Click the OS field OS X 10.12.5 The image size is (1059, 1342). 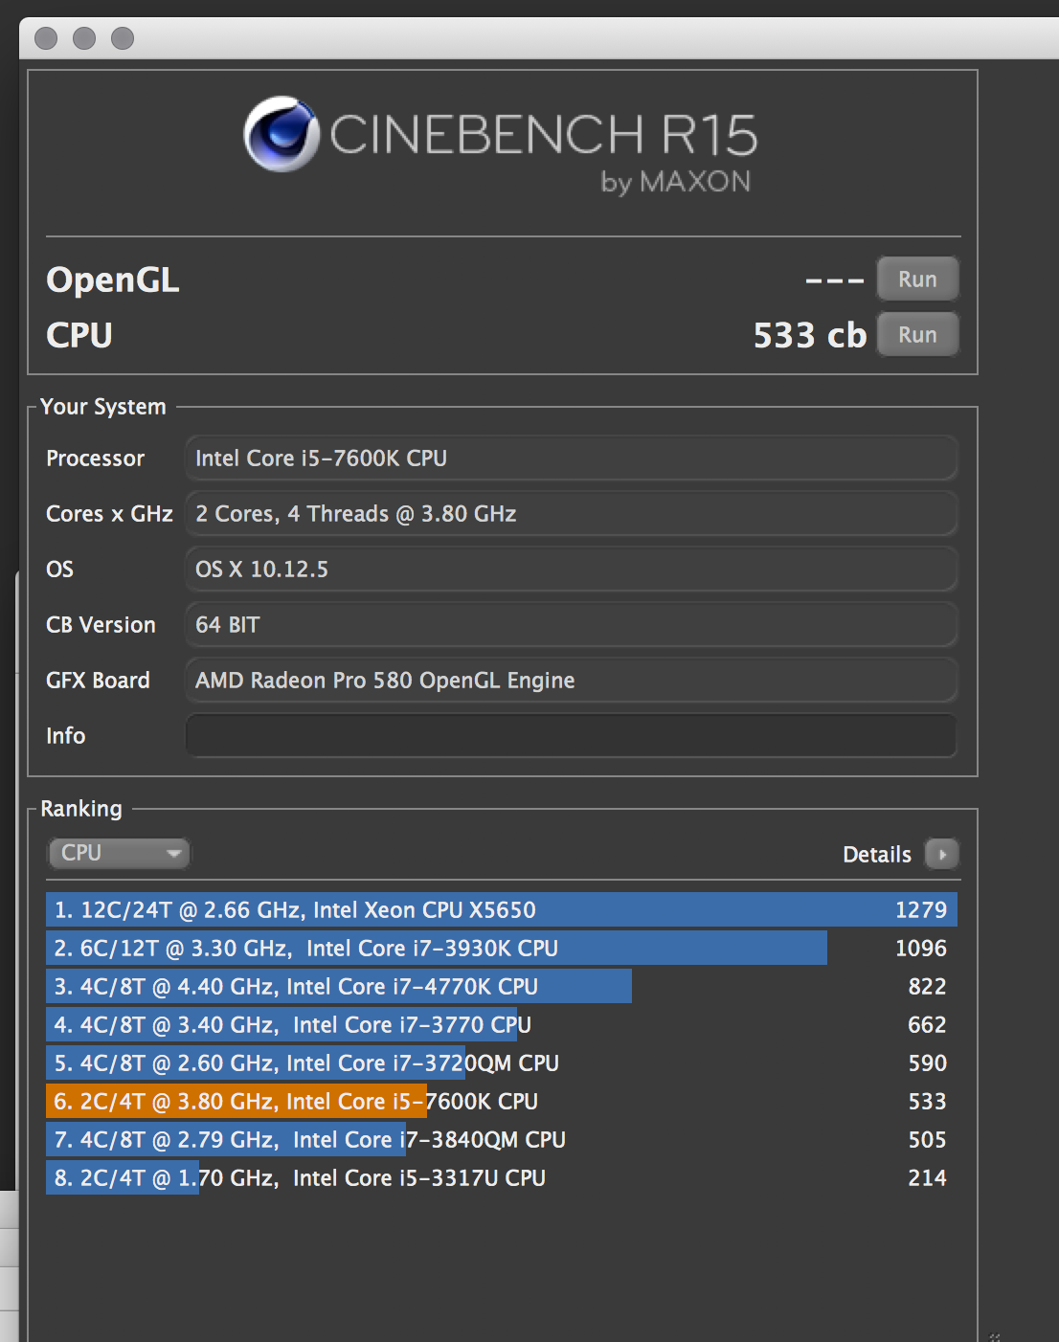571,570
